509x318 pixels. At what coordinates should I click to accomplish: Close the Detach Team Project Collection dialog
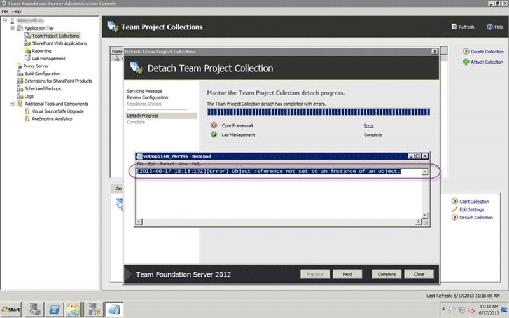pyautogui.click(x=435, y=52)
